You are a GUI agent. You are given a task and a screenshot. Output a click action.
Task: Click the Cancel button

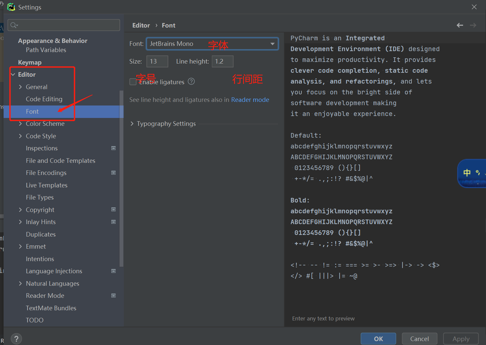420,339
